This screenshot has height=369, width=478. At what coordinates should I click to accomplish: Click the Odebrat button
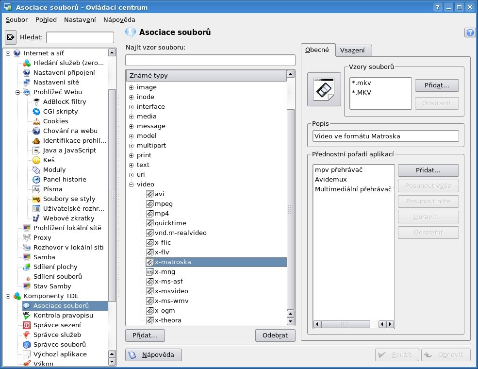[x=275, y=335]
